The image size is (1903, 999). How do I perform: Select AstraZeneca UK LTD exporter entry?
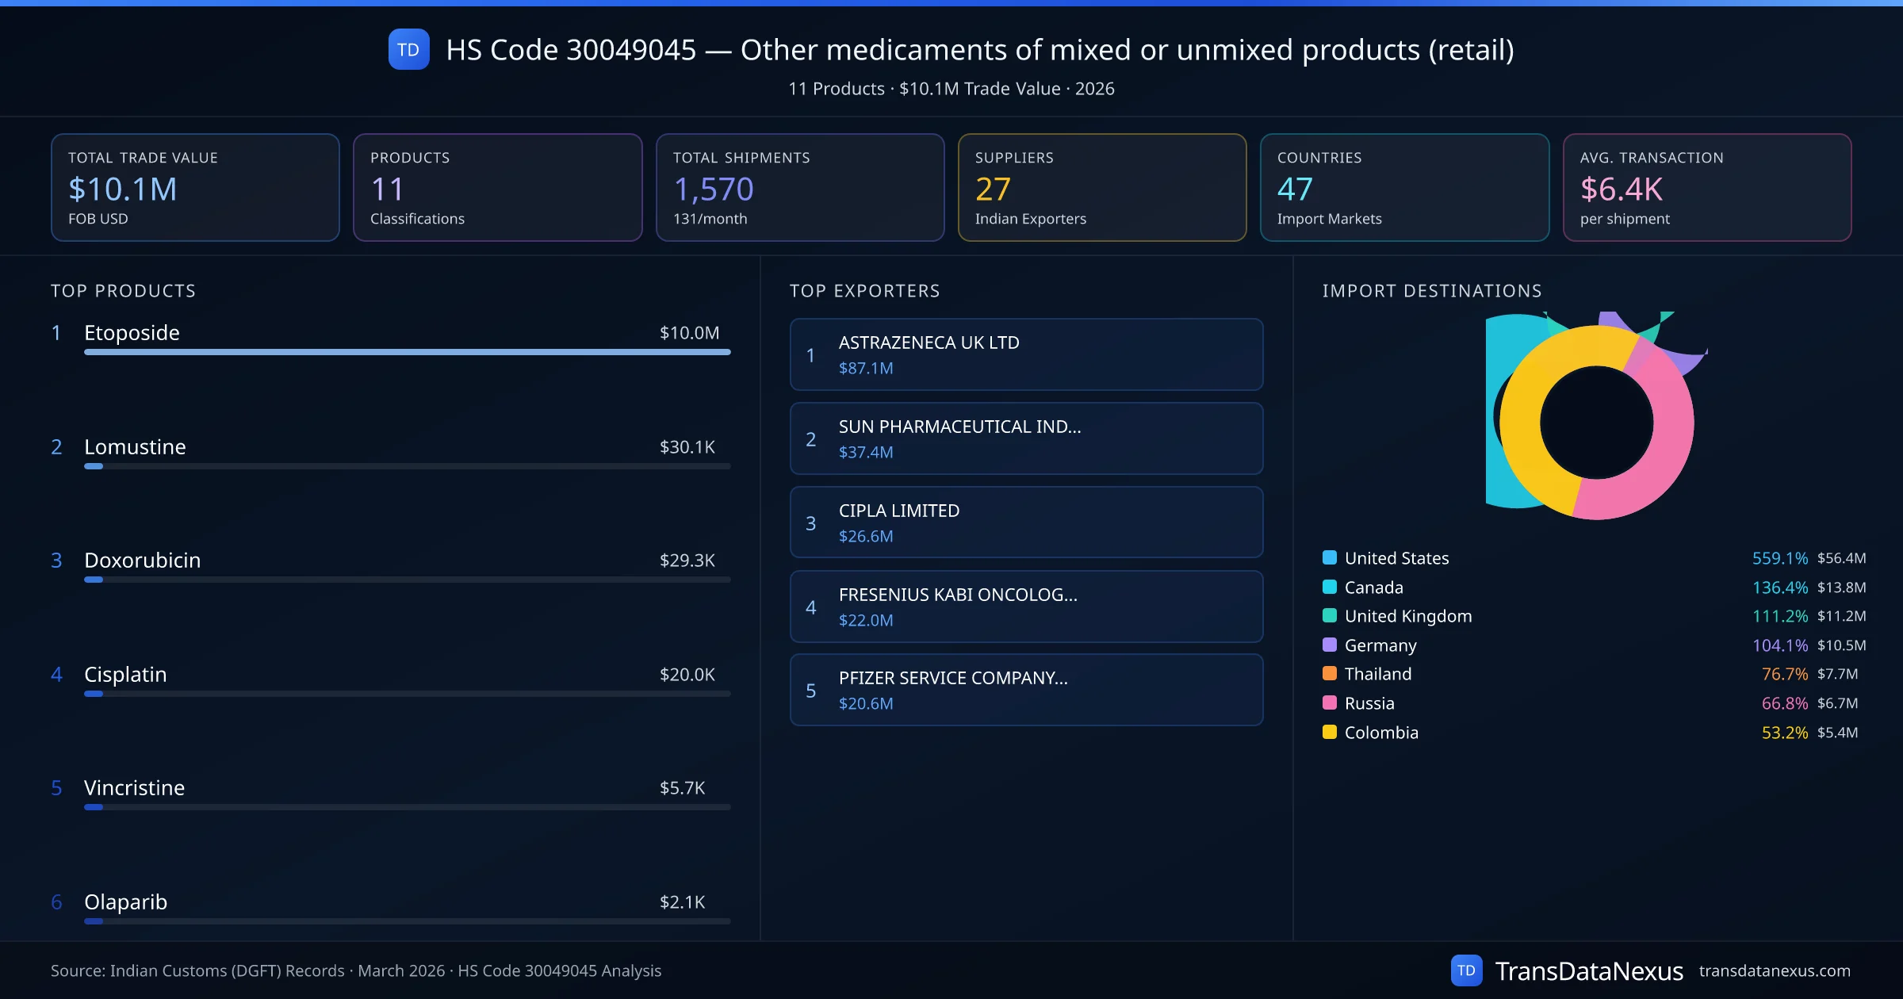[1026, 354]
